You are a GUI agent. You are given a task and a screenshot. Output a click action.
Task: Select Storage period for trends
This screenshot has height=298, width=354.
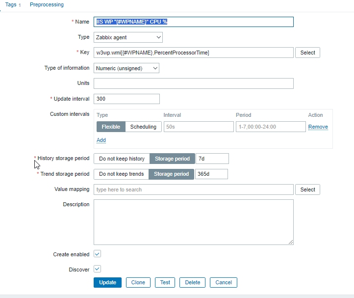click(171, 174)
